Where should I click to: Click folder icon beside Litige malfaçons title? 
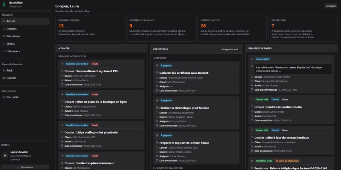[x=62, y=132]
